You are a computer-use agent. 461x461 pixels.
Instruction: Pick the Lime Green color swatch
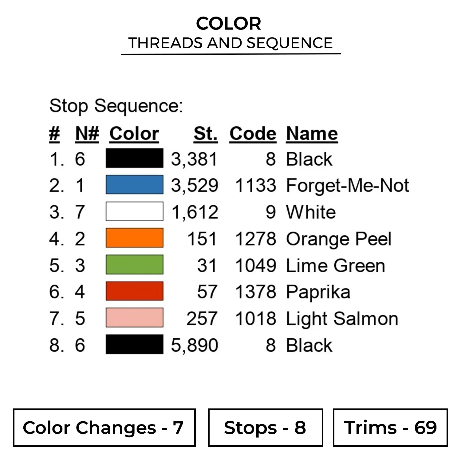pyautogui.click(x=134, y=265)
